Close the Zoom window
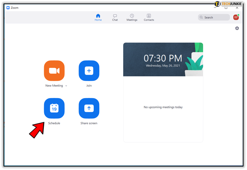The height and width of the screenshot is (170, 247). point(237,8)
